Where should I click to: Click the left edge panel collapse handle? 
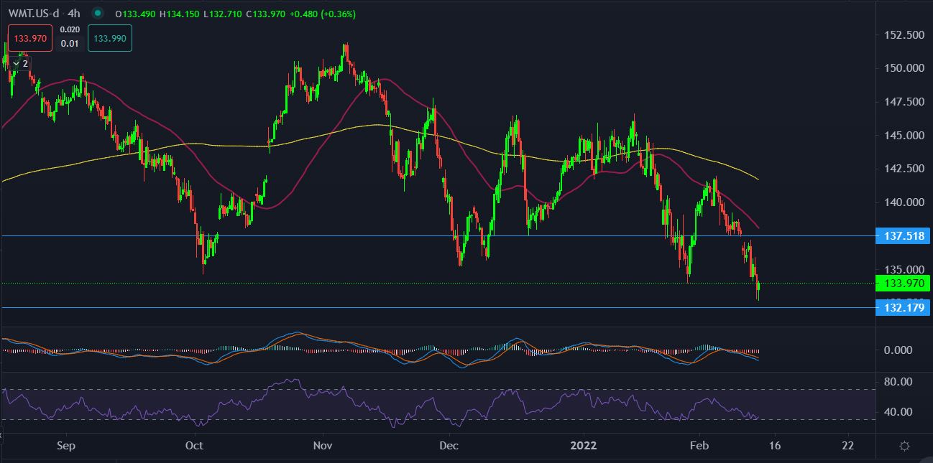1,434
